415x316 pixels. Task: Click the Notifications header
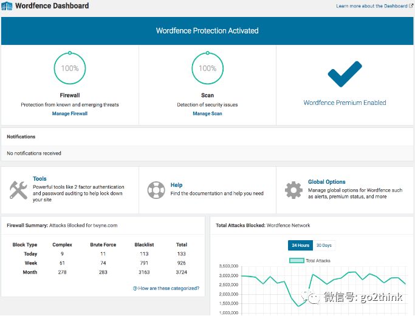pyautogui.click(x=21, y=136)
